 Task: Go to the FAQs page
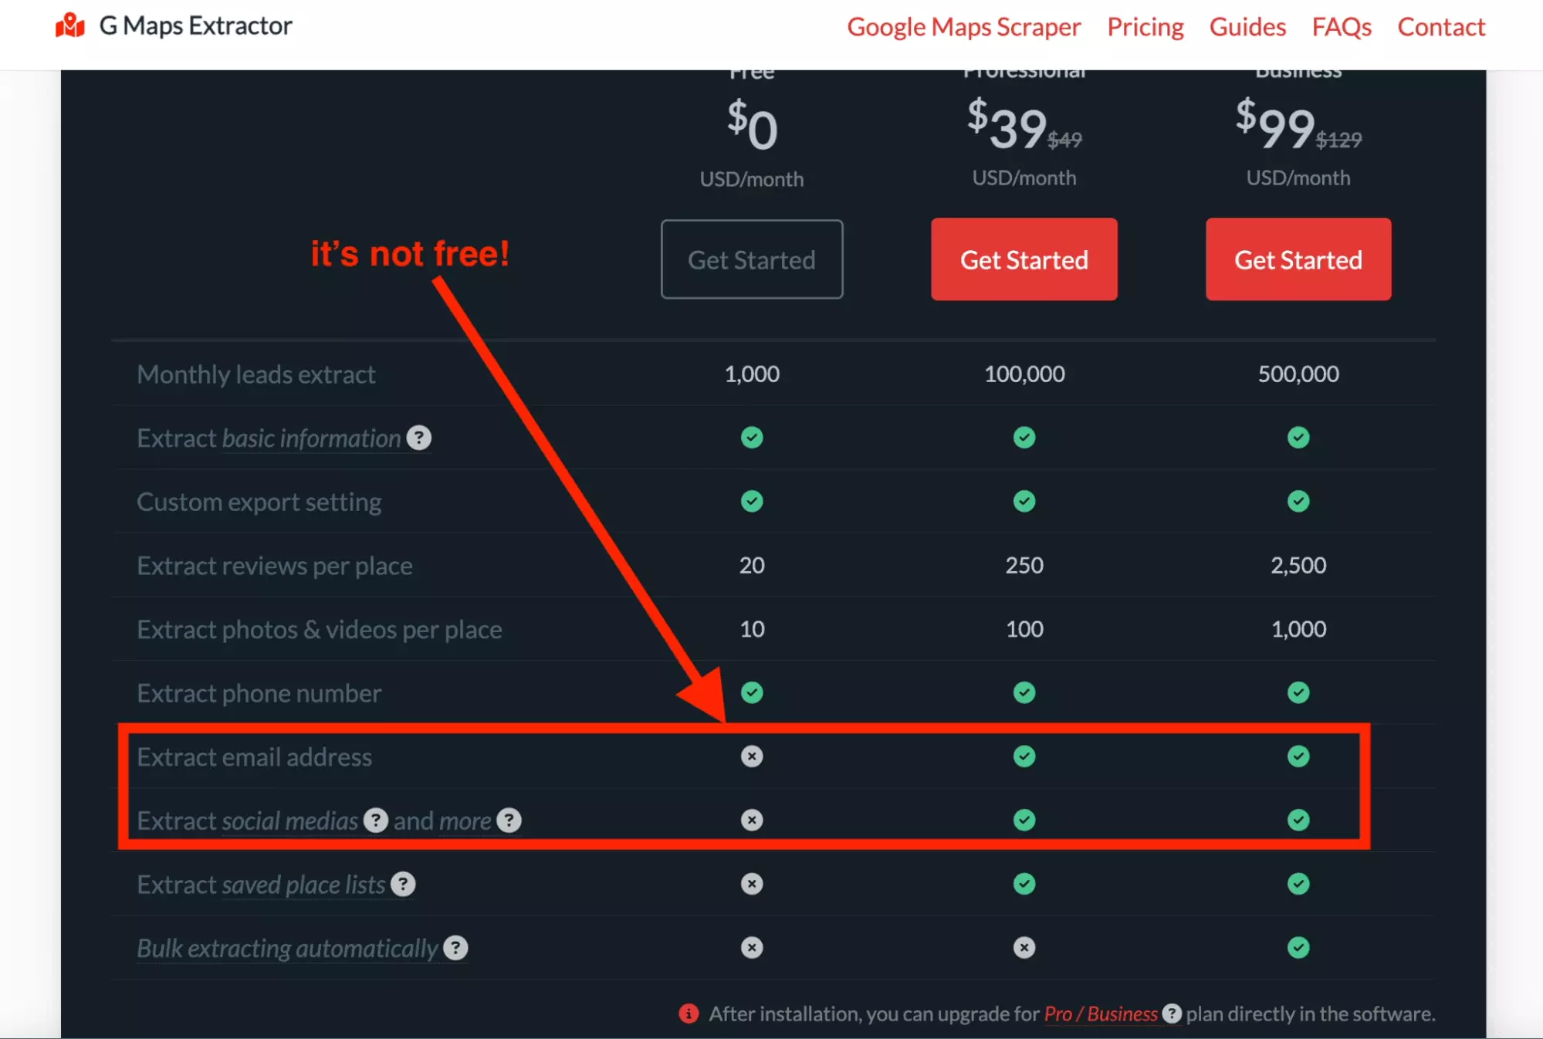[1342, 27]
